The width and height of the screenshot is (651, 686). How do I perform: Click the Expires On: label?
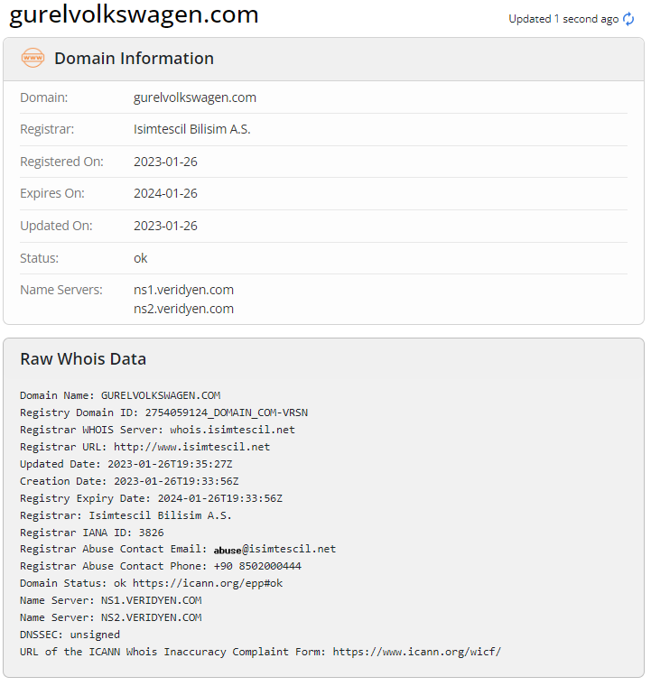click(x=52, y=193)
